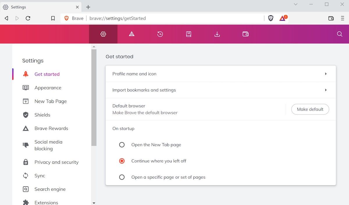Go to Appearance settings section

coord(48,88)
